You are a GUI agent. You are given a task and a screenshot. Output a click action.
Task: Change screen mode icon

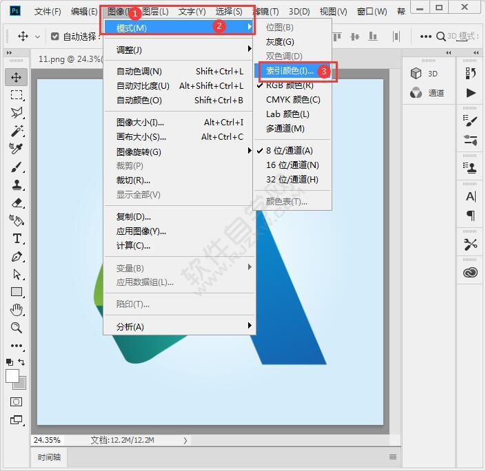point(17,420)
